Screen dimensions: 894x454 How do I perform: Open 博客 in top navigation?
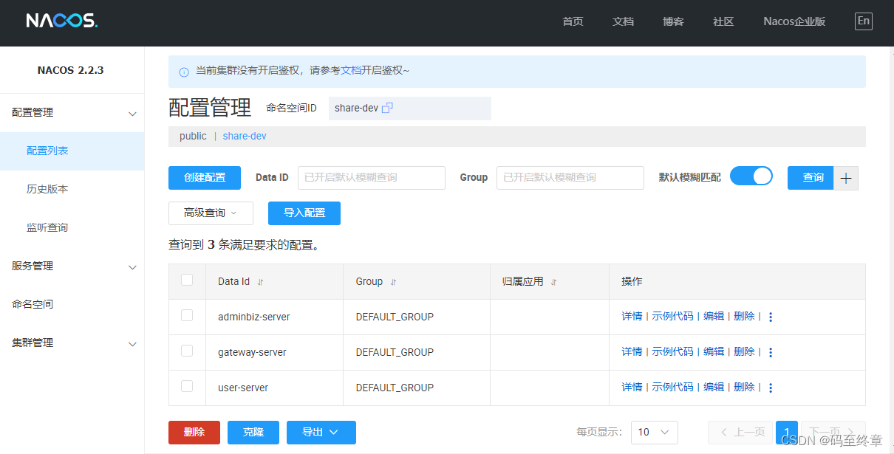click(x=673, y=21)
